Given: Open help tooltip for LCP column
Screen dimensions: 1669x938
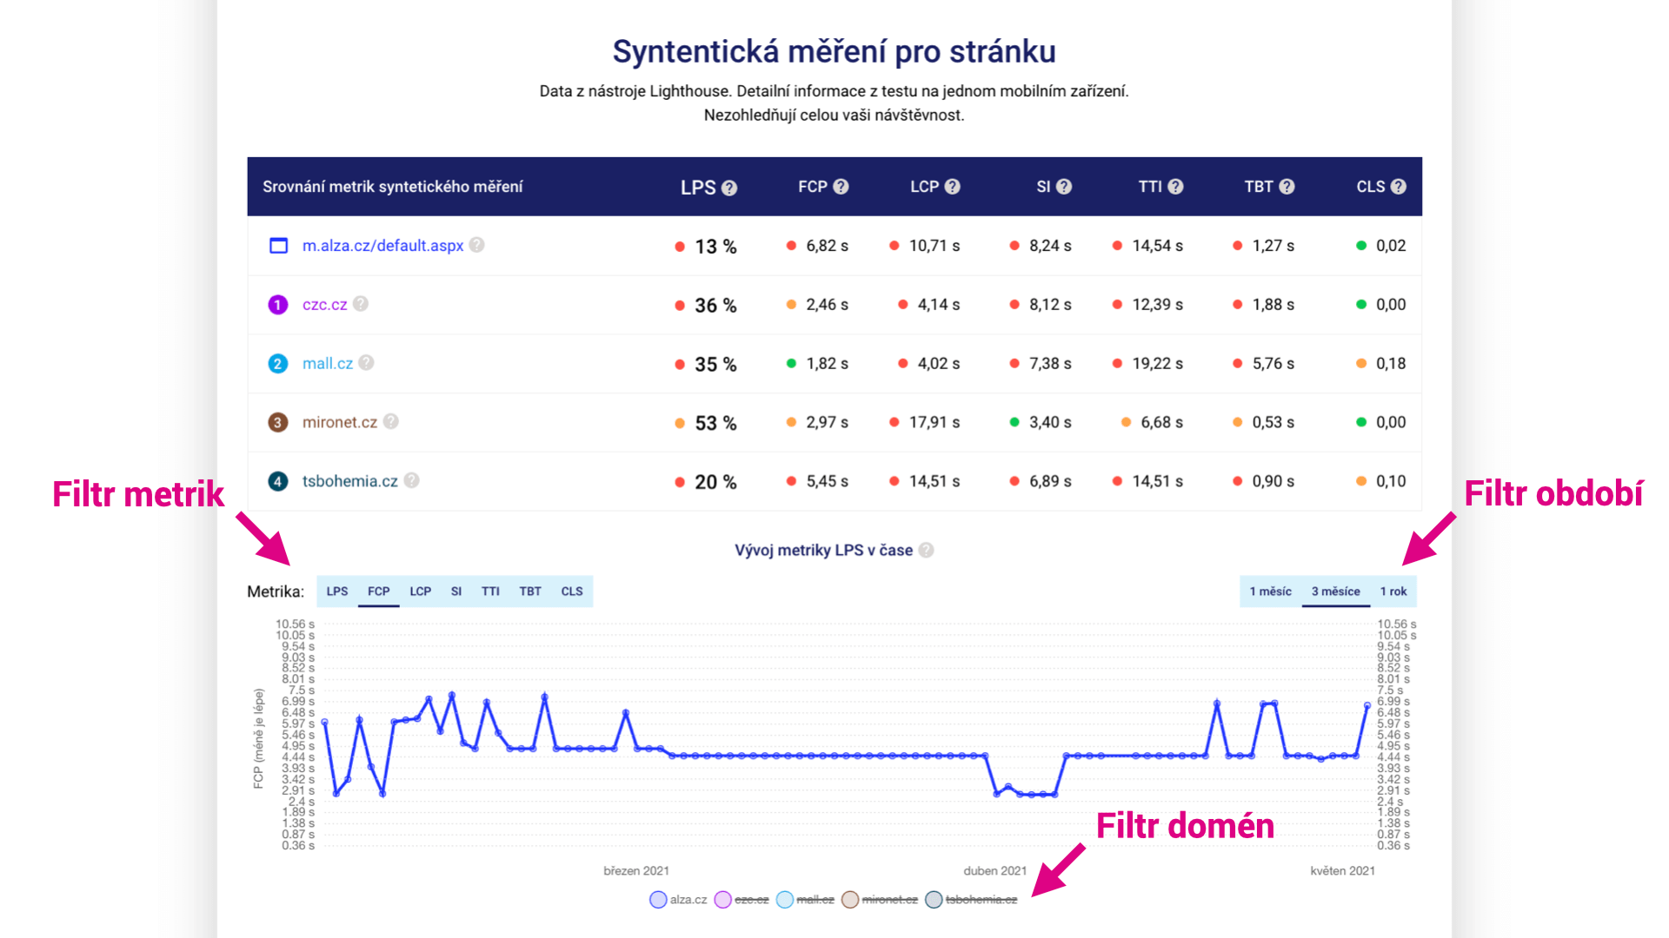Looking at the screenshot, I should pos(952,187).
